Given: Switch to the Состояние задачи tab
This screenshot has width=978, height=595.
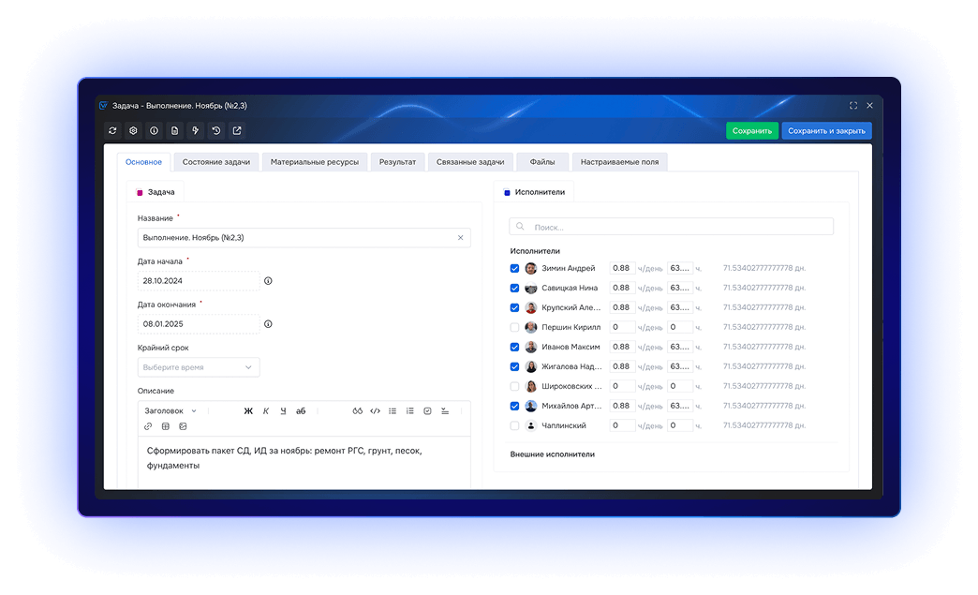Looking at the screenshot, I should [215, 162].
